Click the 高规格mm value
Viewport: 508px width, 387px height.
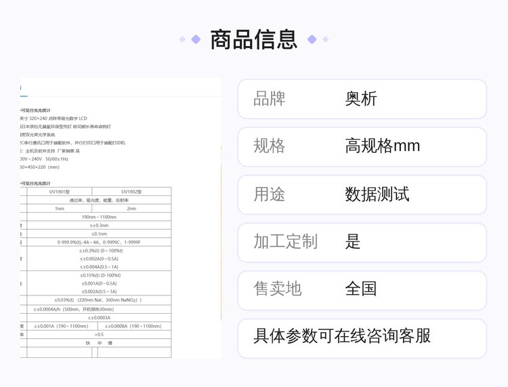(x=383, y=146)
